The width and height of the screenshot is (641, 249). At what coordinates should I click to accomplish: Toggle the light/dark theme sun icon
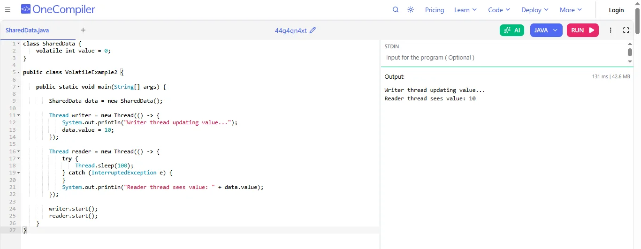click(411, 9)
